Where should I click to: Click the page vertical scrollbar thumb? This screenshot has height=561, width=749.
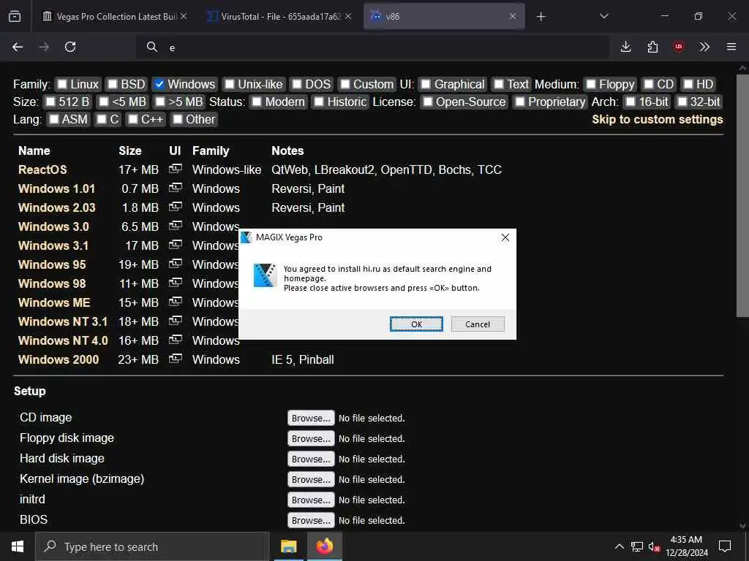pos(742,194)
